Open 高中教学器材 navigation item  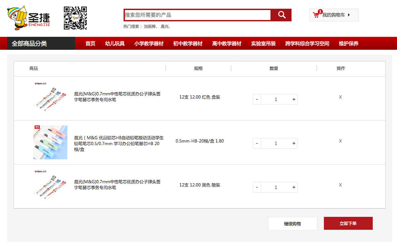pyautogui.click(x=227, y=44)
